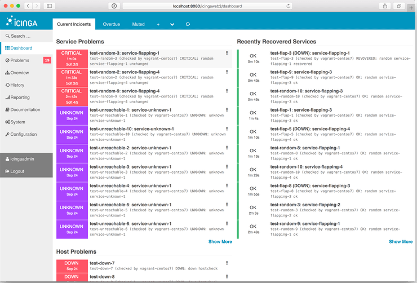The image size is (417, 283).
Task: Click the sidebar Search field
Action: pos(26,36)
